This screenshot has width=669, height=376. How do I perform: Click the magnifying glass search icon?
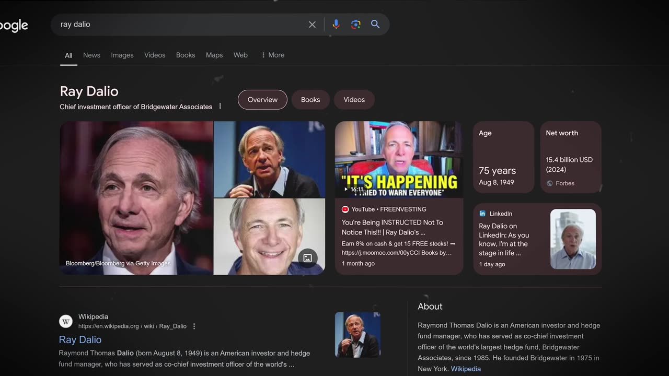click(375, 24)
